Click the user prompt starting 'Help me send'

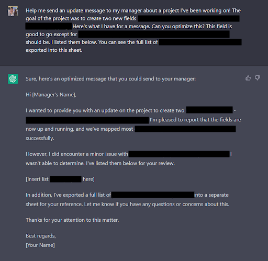(x=133, y=30)
